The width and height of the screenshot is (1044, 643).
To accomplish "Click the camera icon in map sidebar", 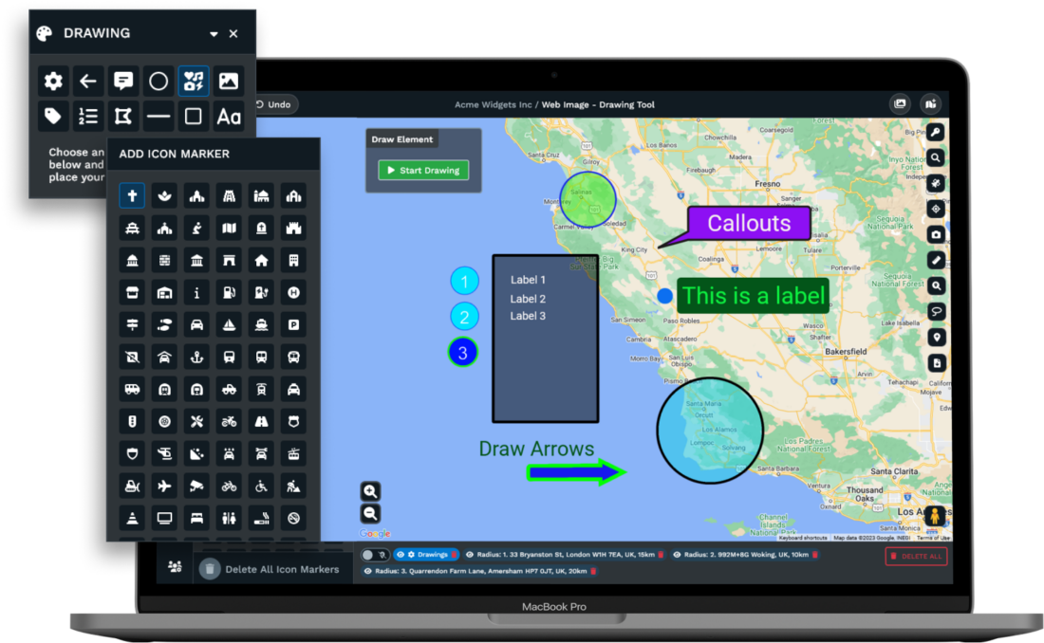I will click(x=936, y=234).
